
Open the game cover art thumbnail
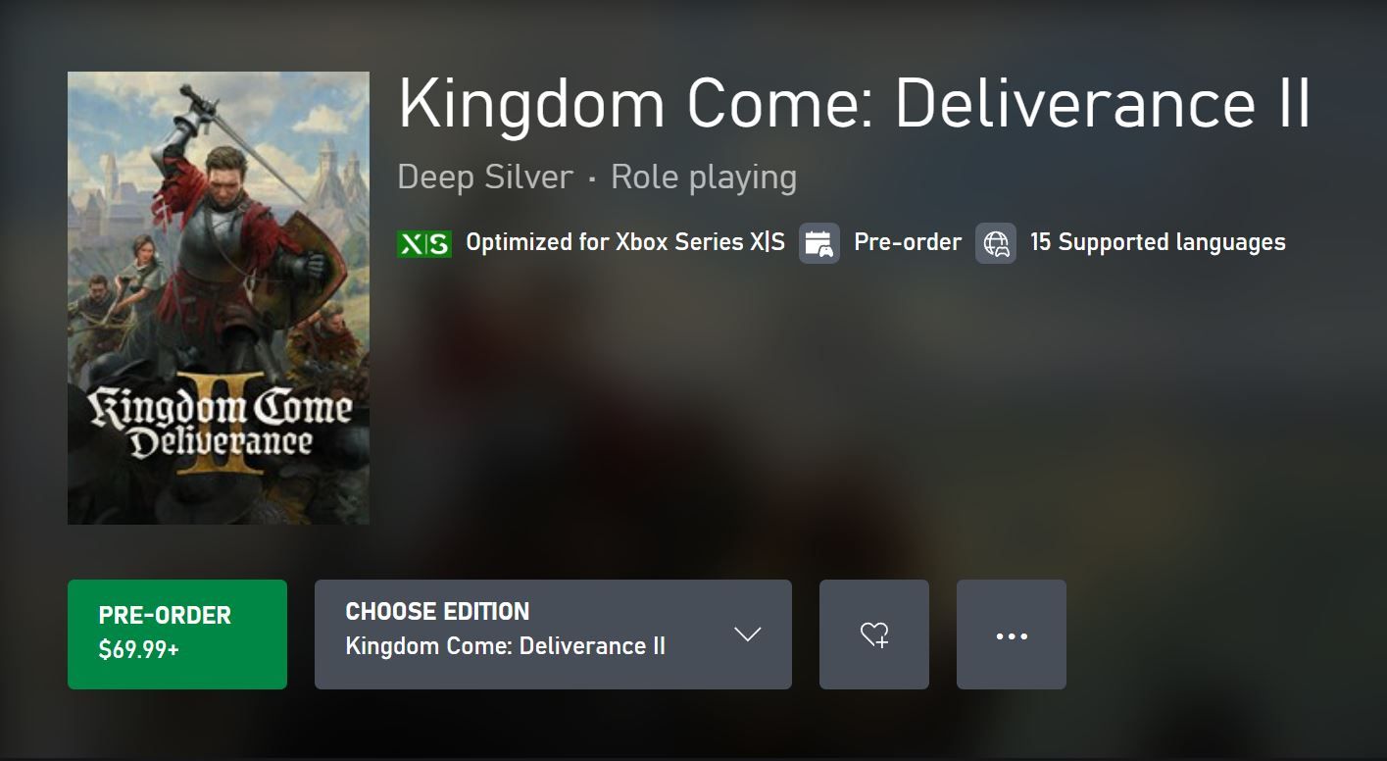coord(219,298)
